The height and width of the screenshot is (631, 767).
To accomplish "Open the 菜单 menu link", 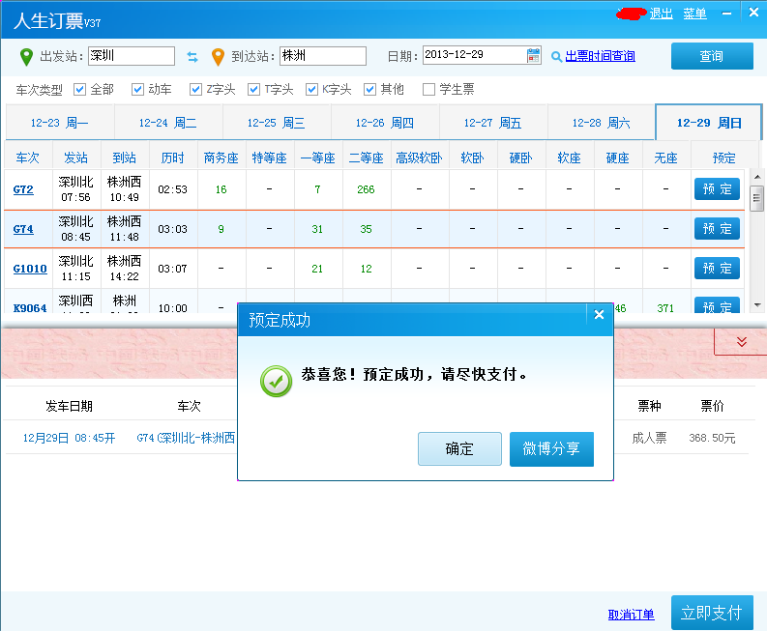I will point(695,14).
